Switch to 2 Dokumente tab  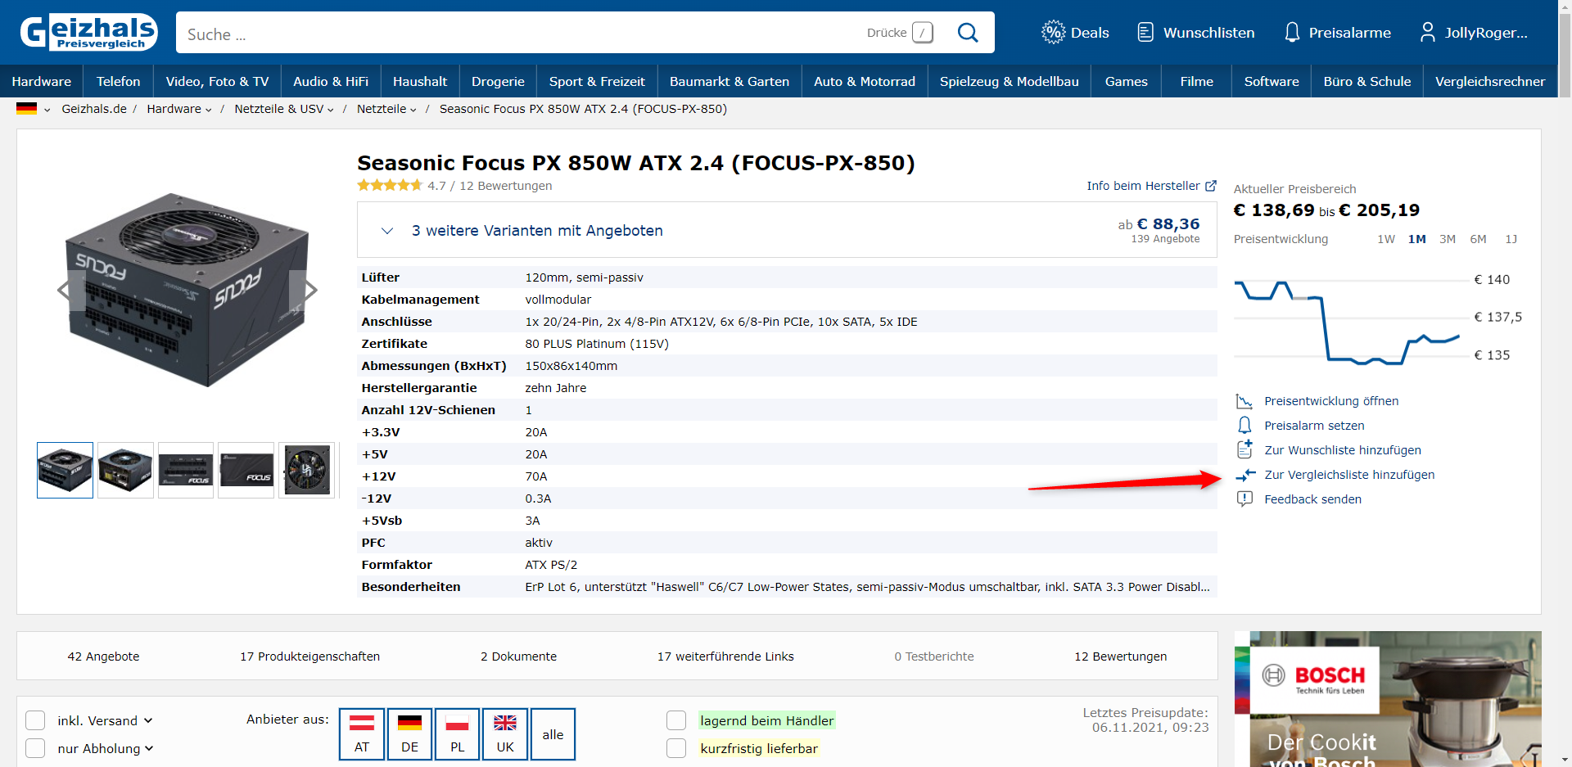click(x=518, y=656)
